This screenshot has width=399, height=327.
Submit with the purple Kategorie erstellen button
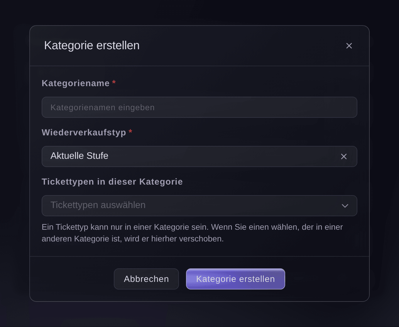coord(236,279)
